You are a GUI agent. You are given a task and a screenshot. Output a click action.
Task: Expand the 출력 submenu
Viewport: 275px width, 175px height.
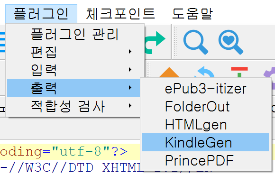click(x=73, y=88)
